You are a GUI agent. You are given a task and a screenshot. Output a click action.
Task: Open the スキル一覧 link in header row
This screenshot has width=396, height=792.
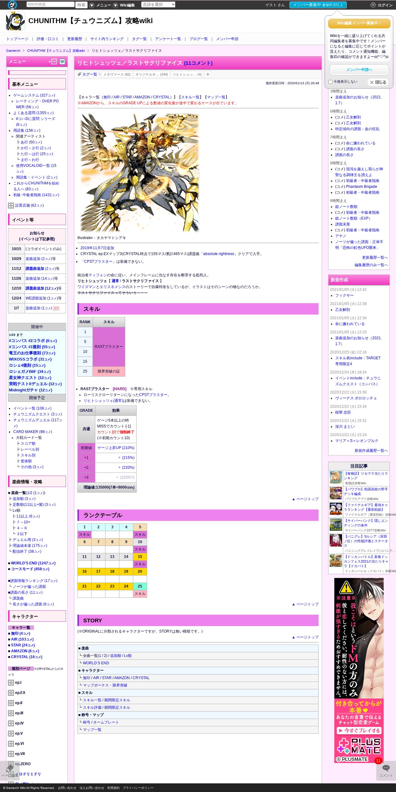click(190, 97)
